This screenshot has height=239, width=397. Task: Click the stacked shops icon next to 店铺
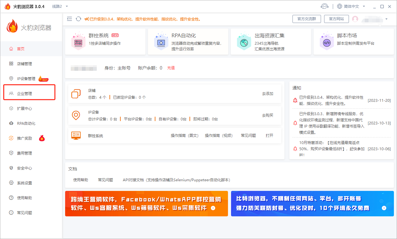[x=76, y=93]
